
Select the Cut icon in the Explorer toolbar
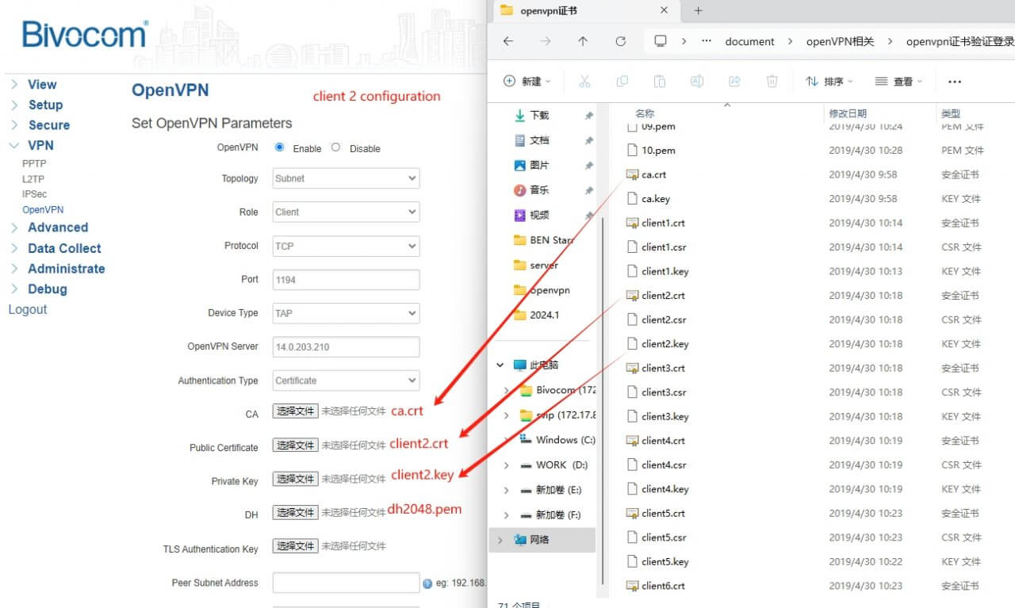[584, 81]
